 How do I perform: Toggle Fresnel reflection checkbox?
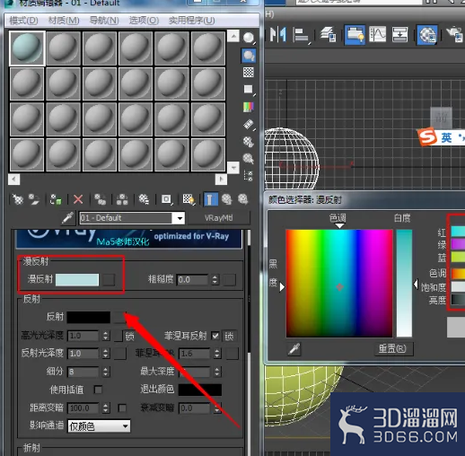[215, 336]
